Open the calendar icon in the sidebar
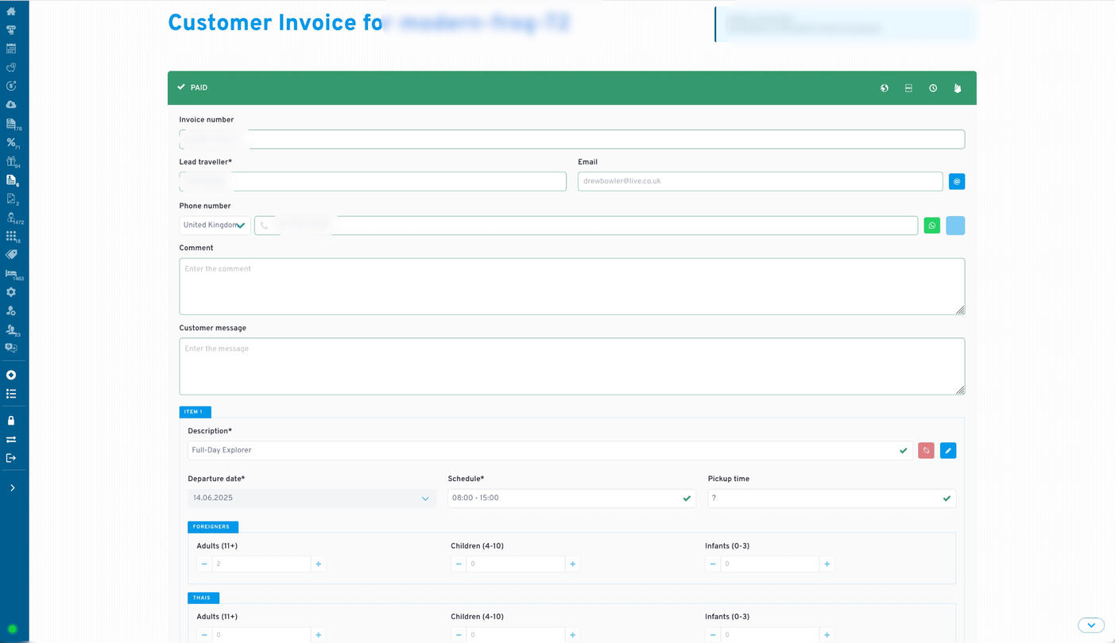1115x643 pixels. [x=11, y=48]
